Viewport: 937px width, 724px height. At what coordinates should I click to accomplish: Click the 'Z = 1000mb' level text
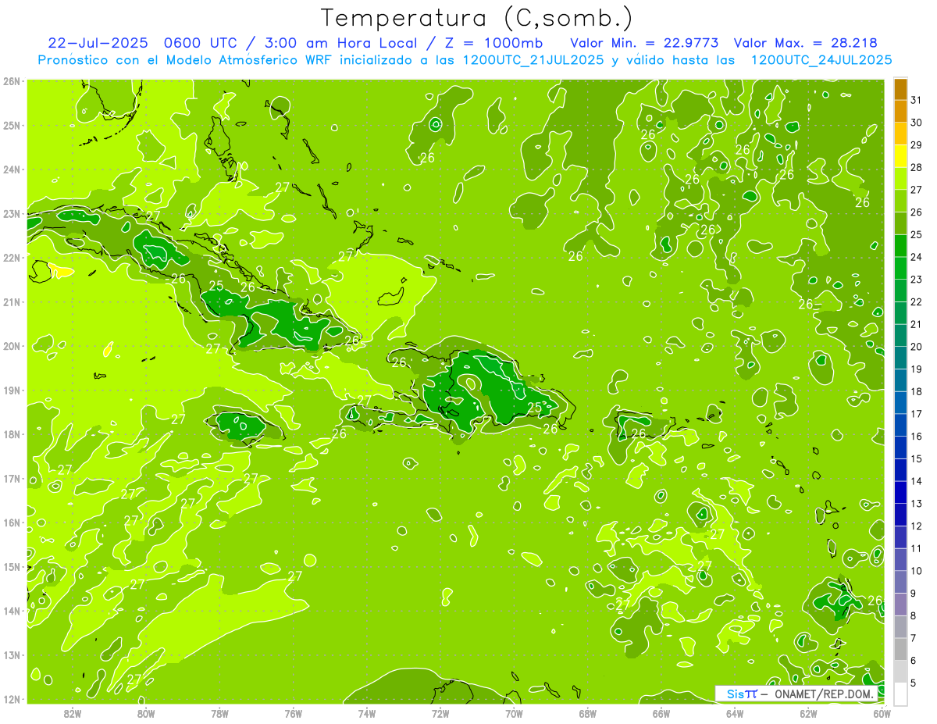tap(494, 43)
